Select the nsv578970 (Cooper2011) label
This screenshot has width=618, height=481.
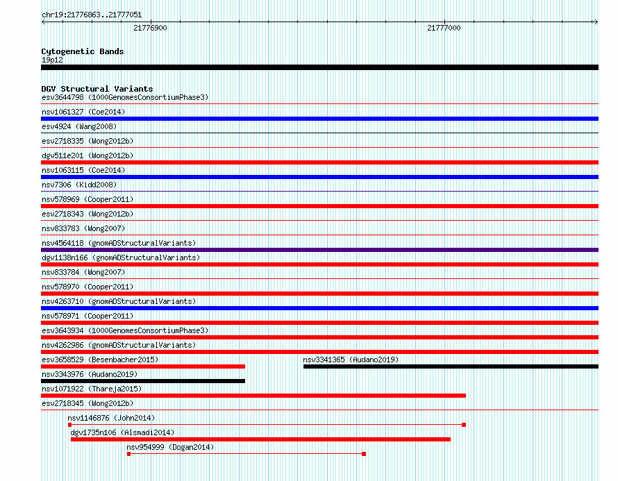coord(87,287)
